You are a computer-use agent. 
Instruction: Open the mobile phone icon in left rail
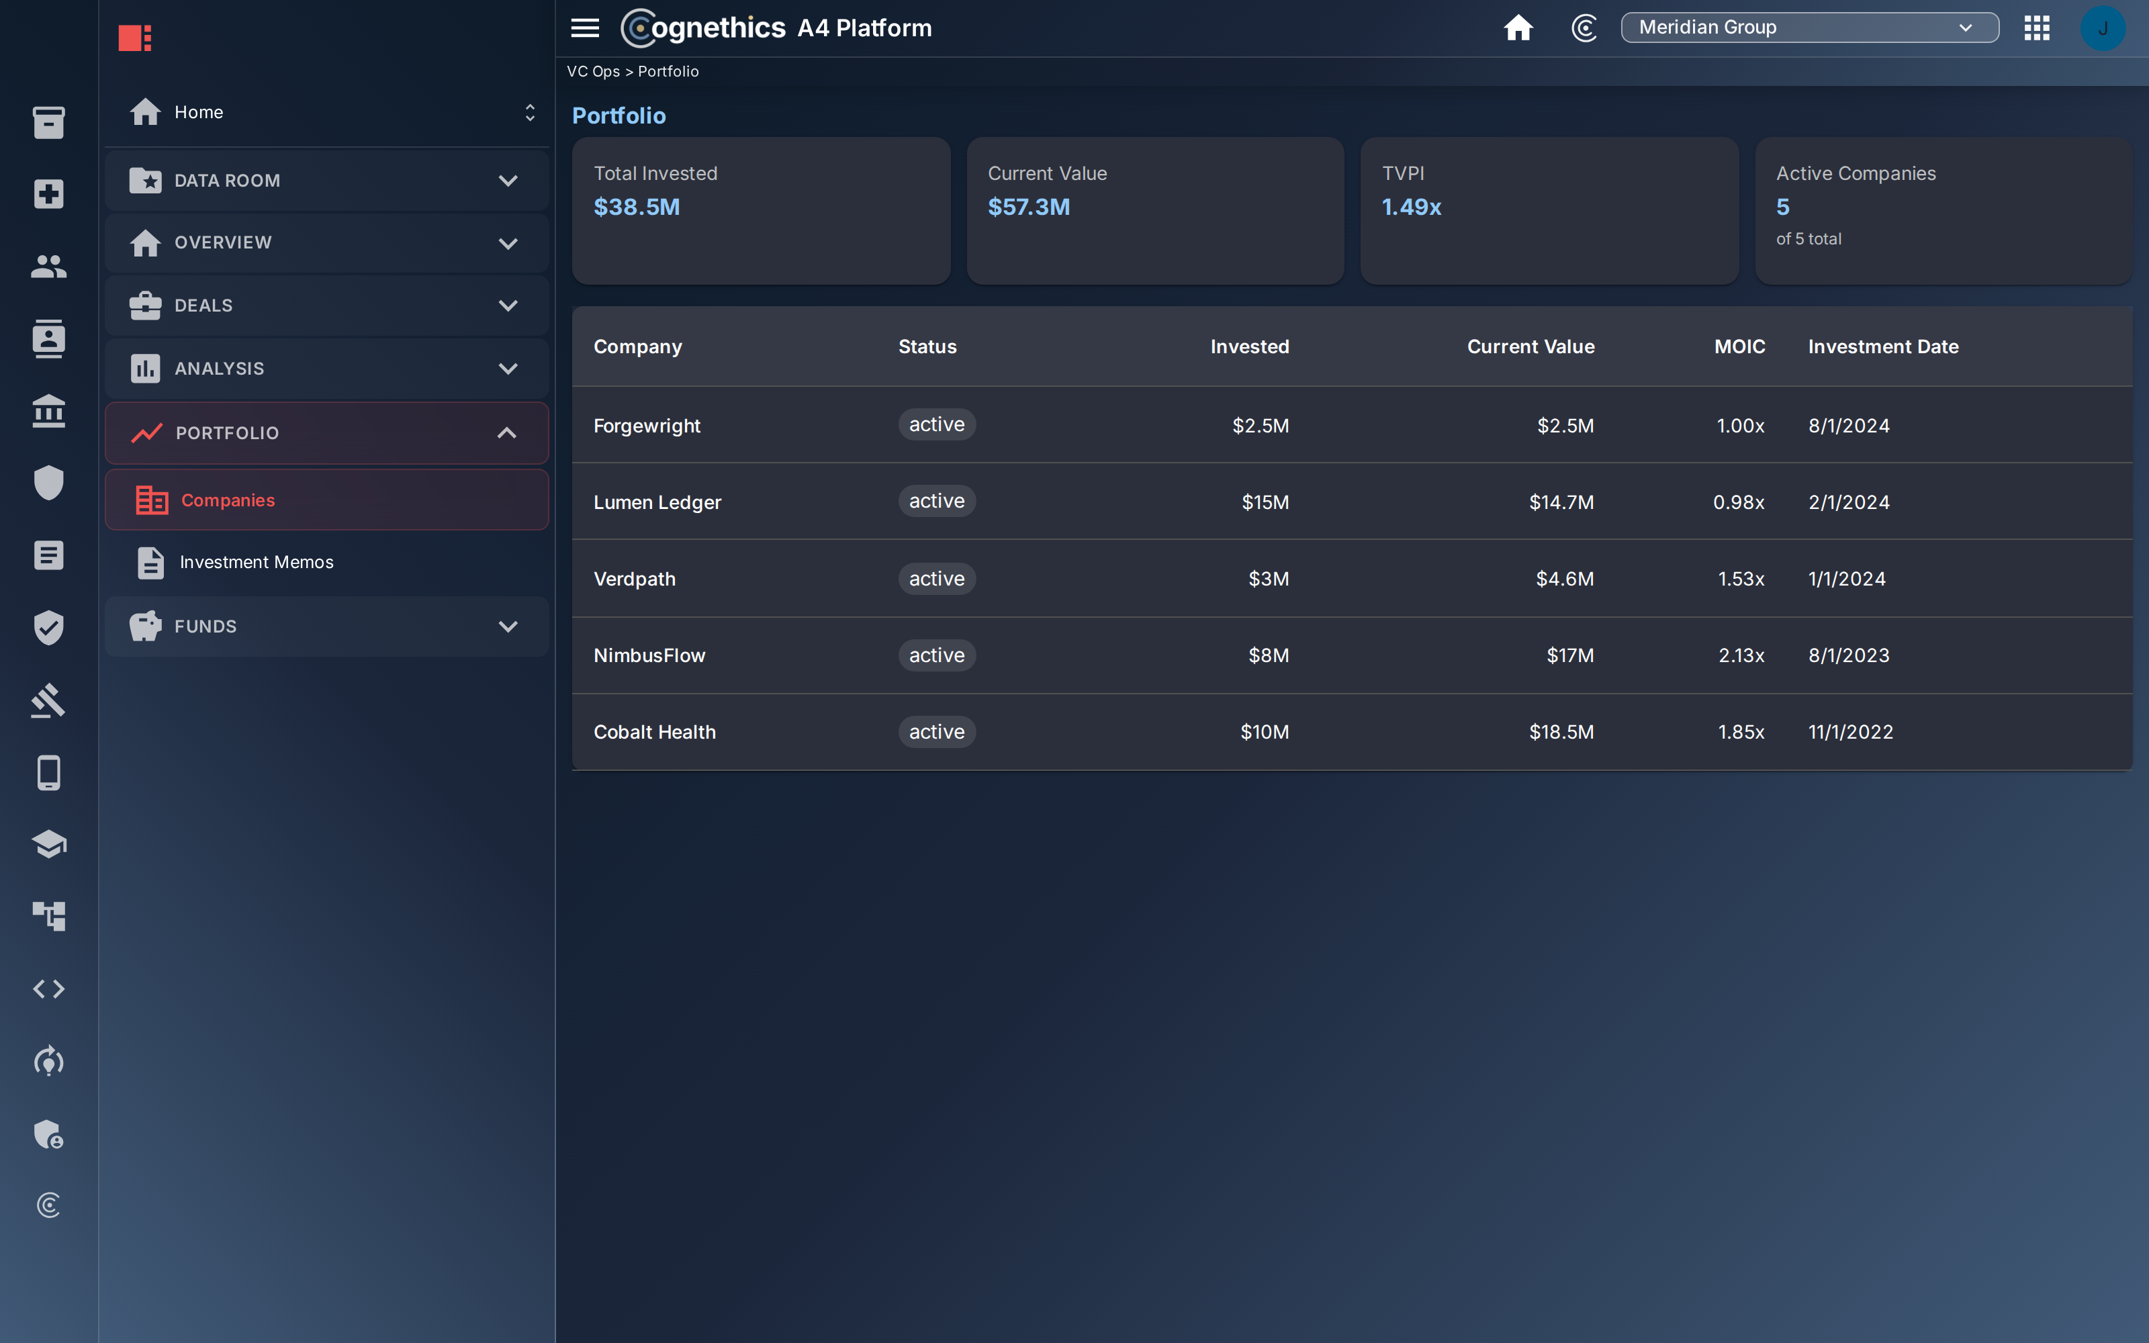(49, 772)
